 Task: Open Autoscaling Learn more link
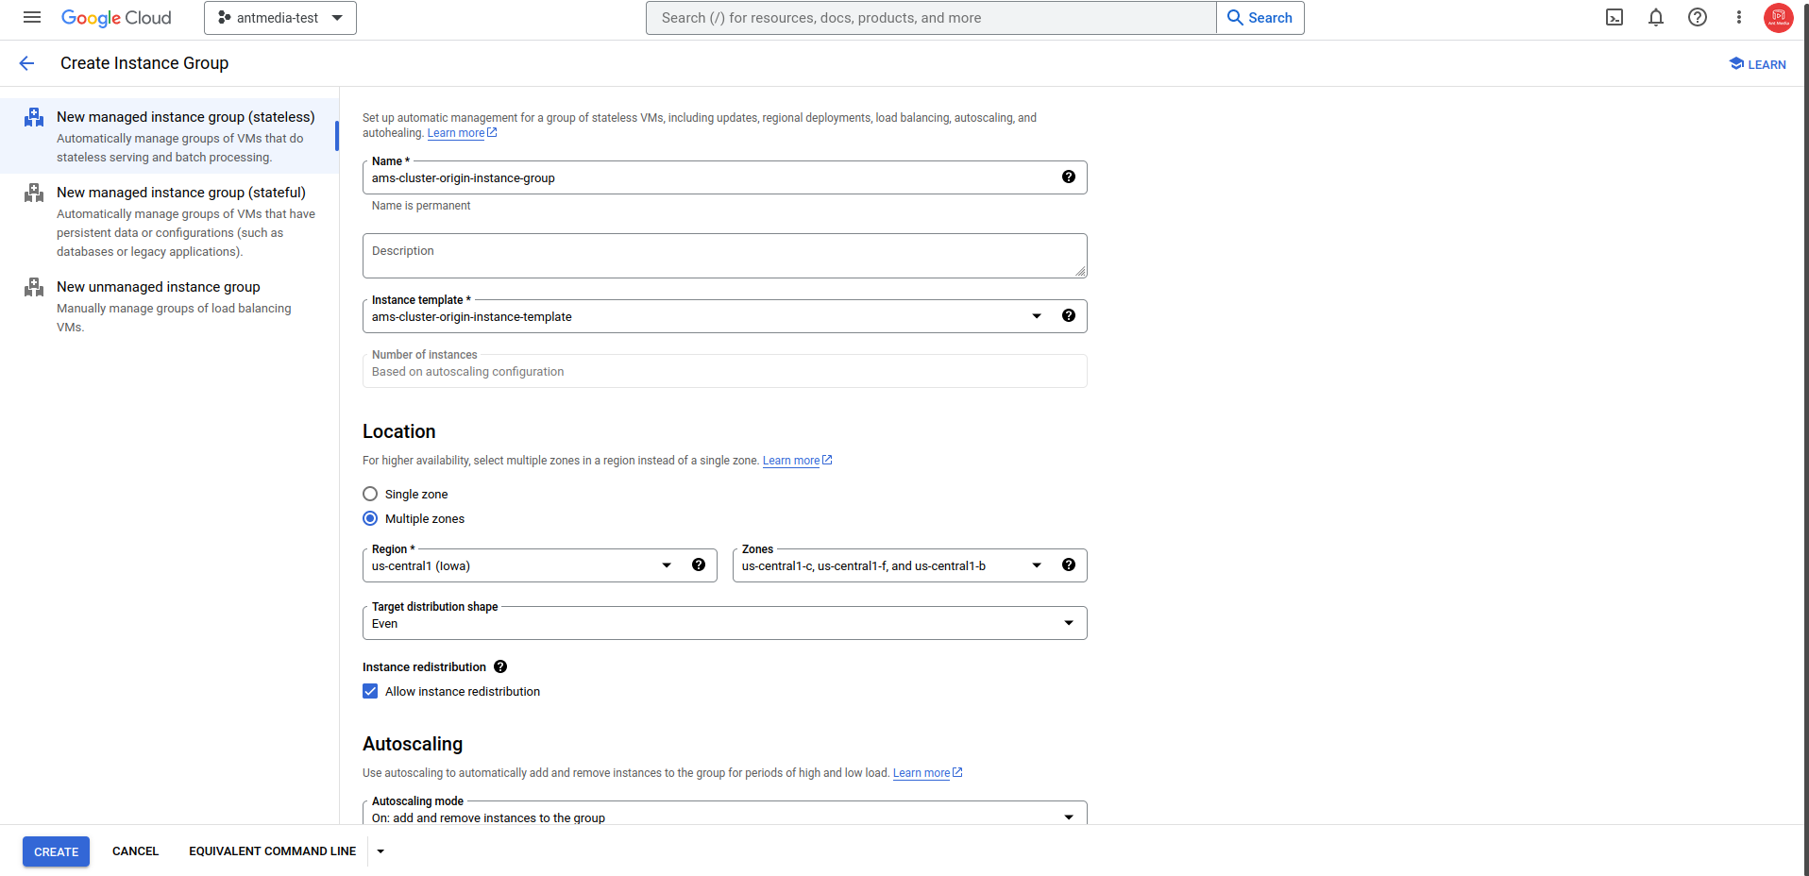(927, 773)
